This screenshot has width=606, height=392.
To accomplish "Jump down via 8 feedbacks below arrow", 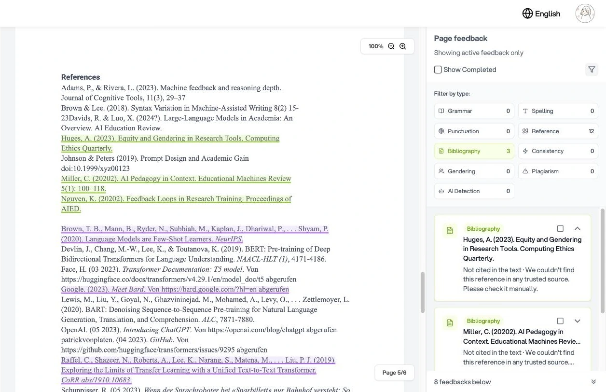I will tap(593, 382).
